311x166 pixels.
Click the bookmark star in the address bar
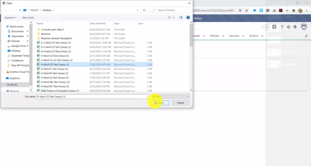(247, 10)
